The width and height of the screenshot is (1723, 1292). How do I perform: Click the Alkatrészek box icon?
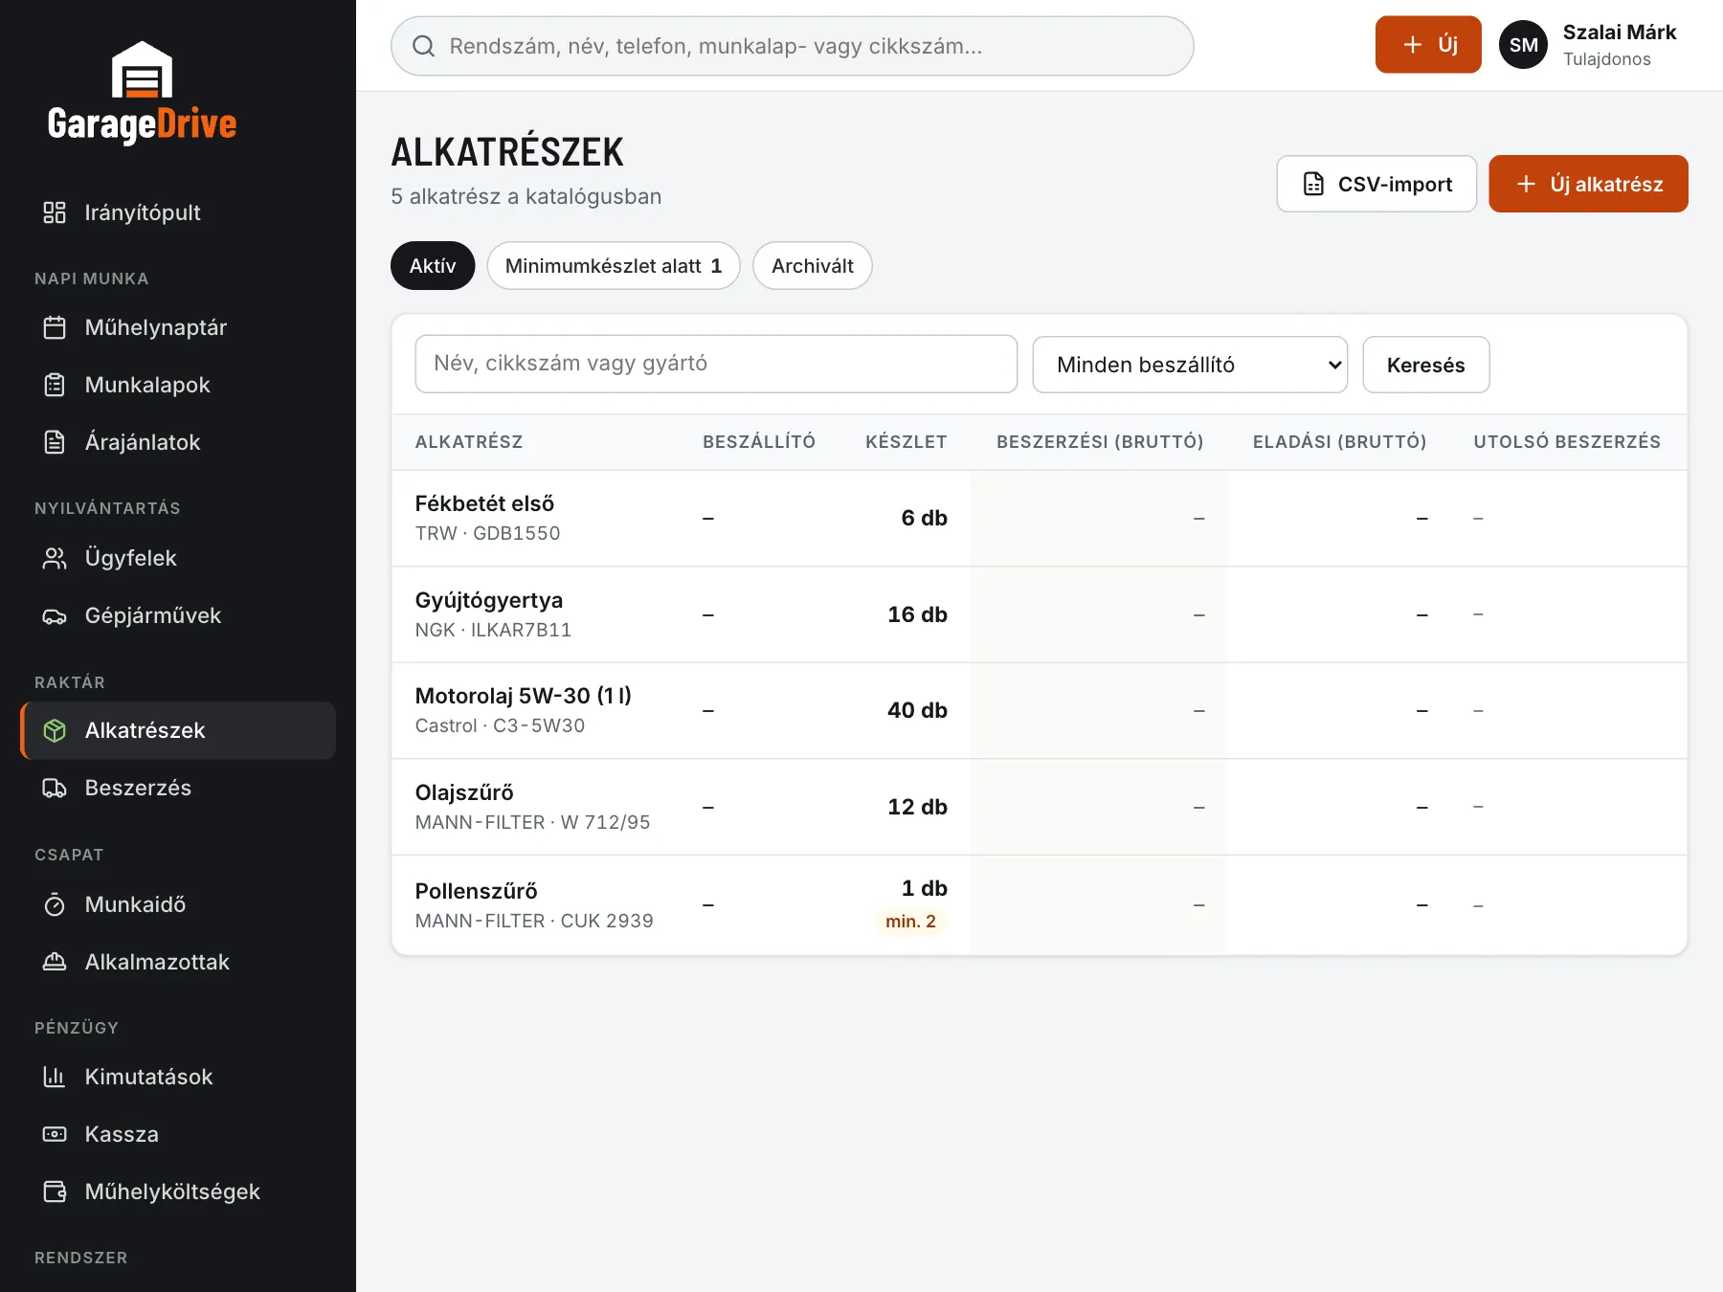pyautogui.click(x=55, y=730)
